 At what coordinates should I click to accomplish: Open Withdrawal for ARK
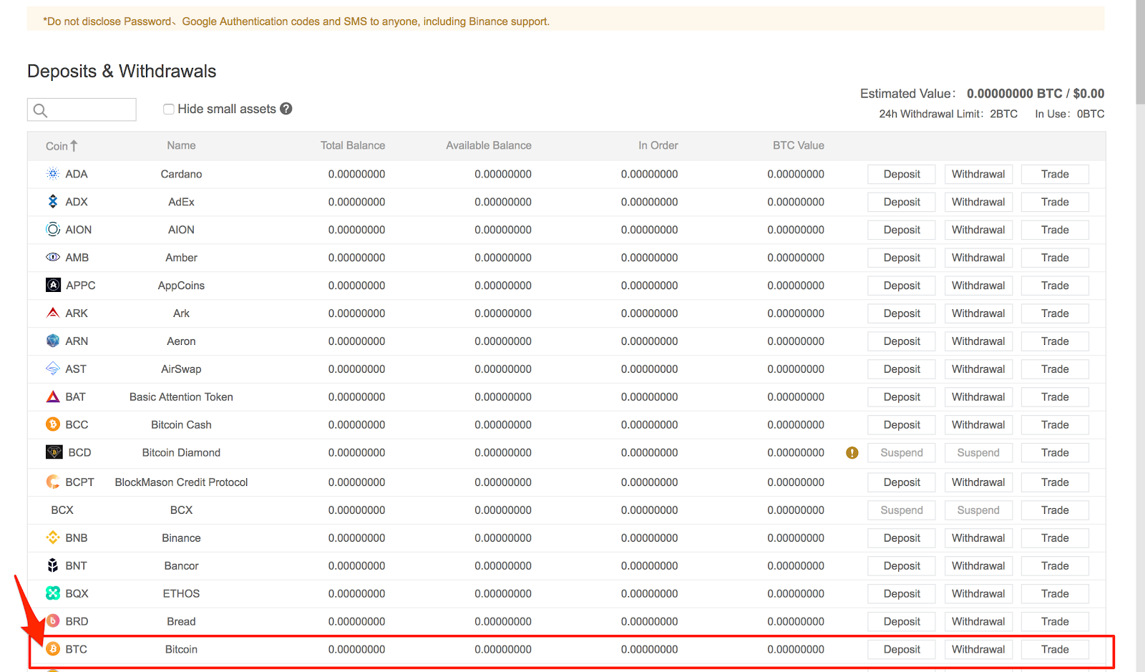pos(978,314)
